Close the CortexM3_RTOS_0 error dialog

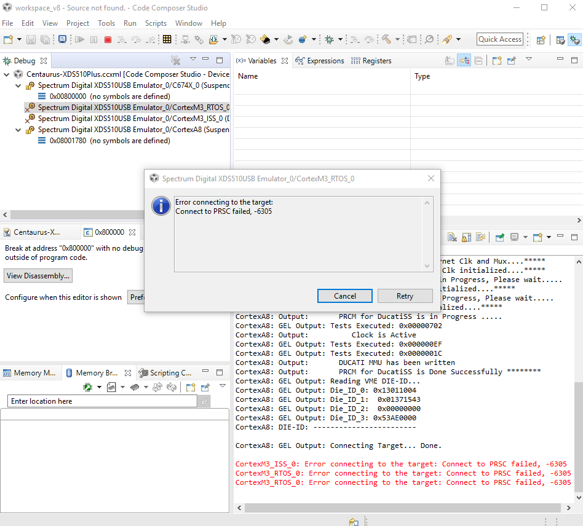point(430,178)
